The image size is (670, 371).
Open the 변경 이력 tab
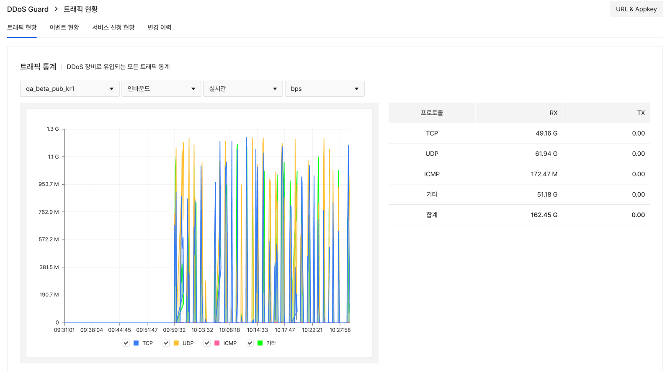click(159, 27)
